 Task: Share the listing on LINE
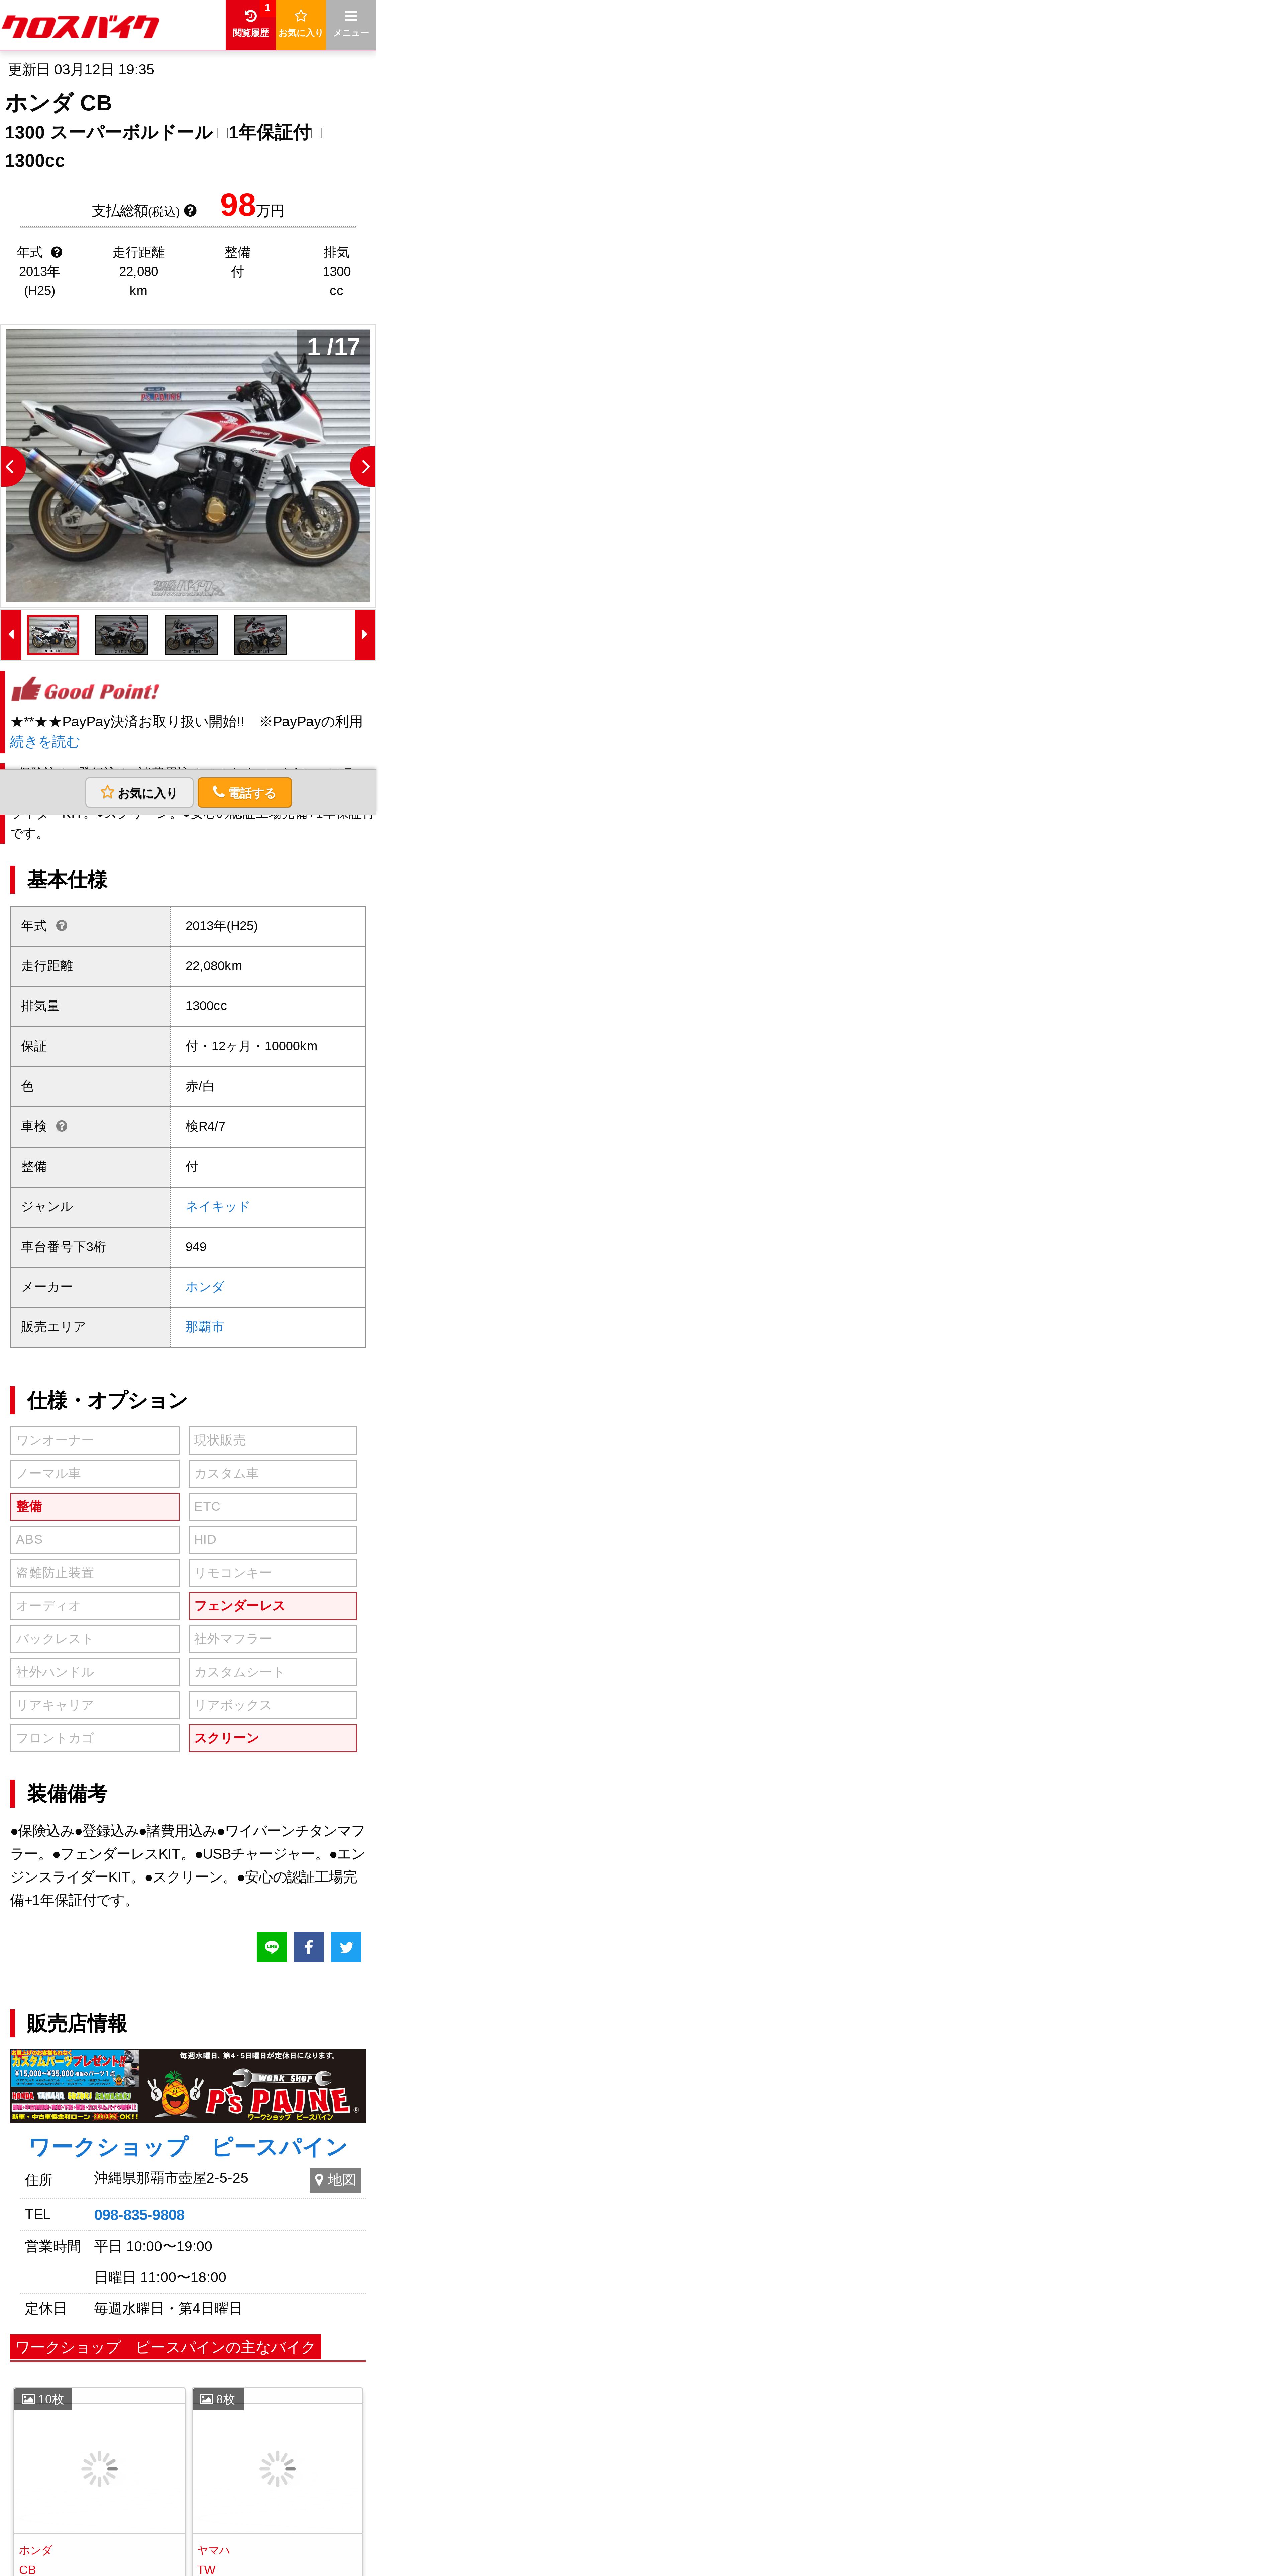pos(272,1947)
